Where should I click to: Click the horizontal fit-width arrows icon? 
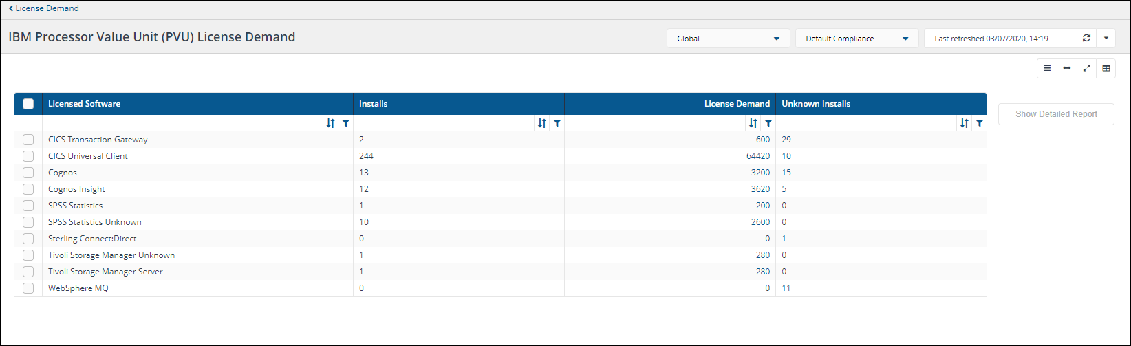(1066, 68)
